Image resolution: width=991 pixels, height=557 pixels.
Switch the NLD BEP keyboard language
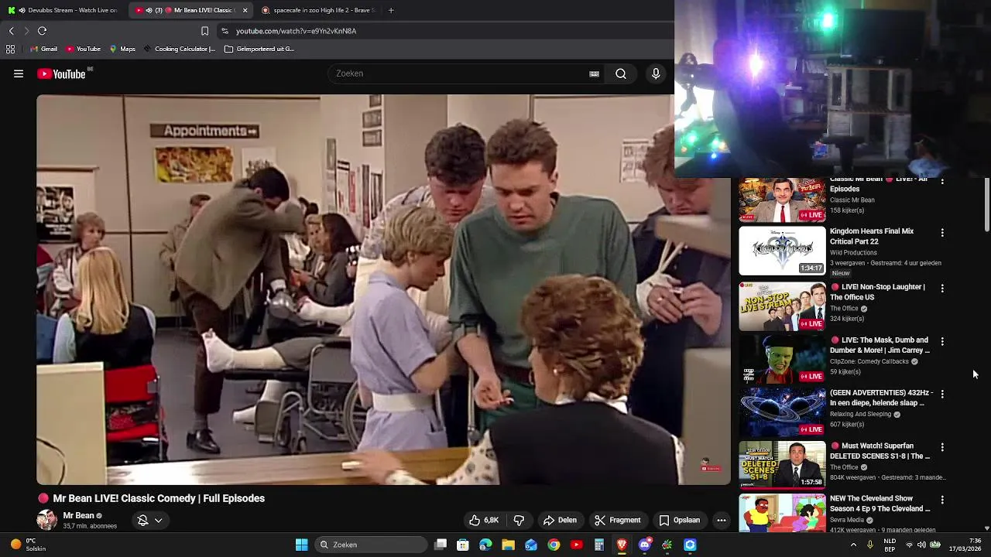point(890,545)
